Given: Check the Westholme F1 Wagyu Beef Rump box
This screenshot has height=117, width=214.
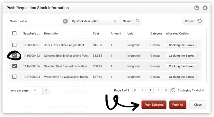Looking at the screenshot, I should coord(14,76).
